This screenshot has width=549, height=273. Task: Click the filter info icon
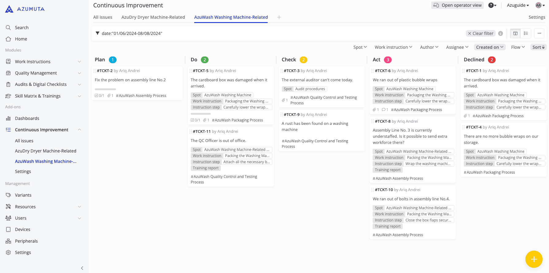click(501, 33)
